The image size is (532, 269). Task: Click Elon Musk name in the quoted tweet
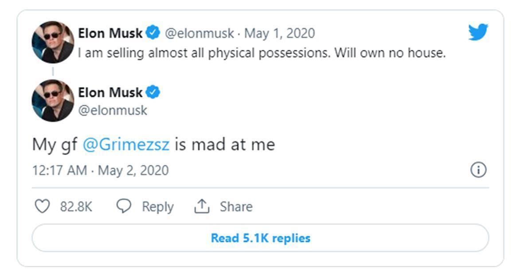coord(110,33)
